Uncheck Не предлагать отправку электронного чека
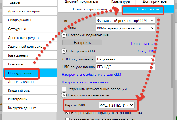177x120 pixels. pos(68,113)
